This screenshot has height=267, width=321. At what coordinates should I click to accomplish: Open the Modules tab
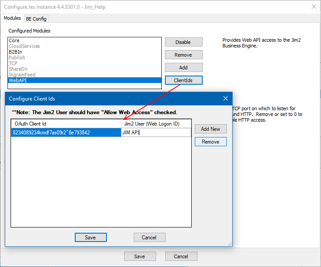pos(12,18)
